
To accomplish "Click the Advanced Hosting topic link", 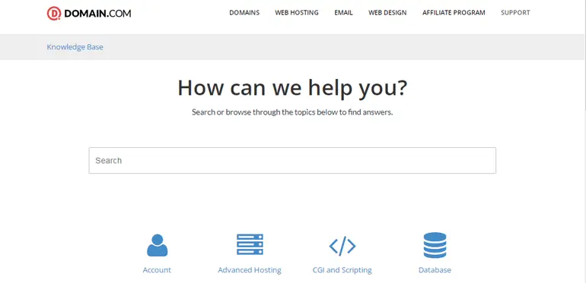I will click(x=250, y=270).
